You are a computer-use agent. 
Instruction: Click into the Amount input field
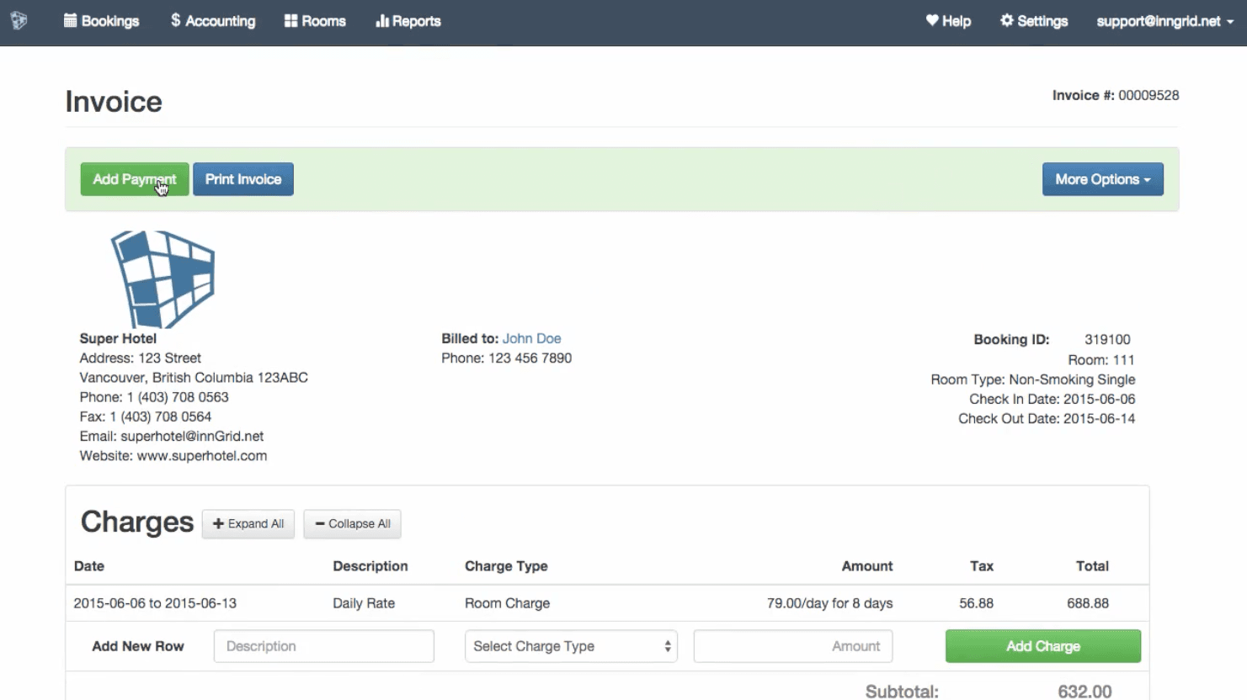click(792, 646)
